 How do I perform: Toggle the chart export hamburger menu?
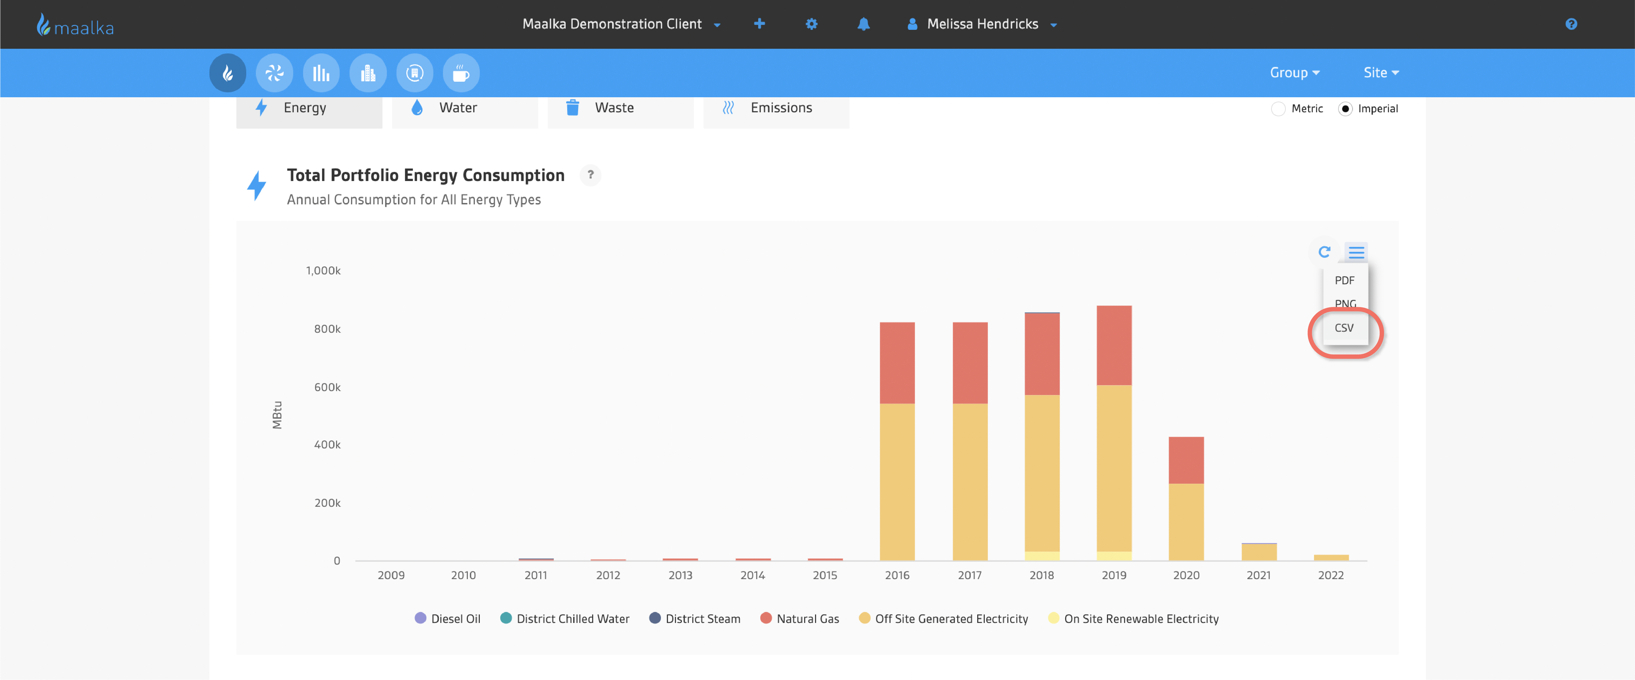(x=1356, y=252)
